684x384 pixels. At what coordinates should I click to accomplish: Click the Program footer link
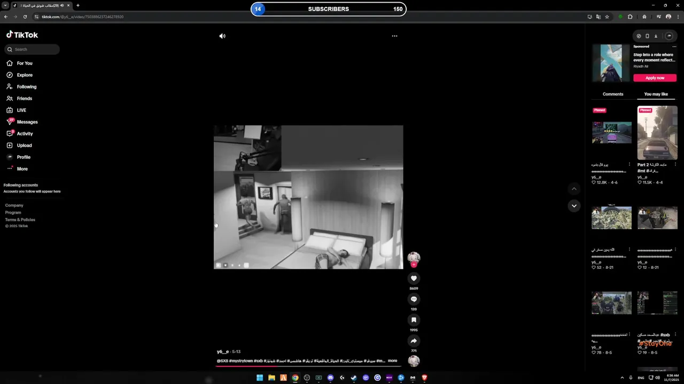click(x=13, y=213)
